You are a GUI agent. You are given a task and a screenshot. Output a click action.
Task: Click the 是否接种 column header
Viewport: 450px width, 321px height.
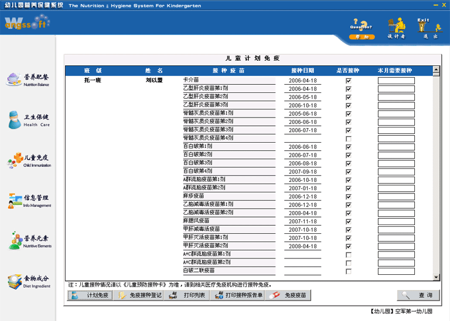(x=348, y=71)
